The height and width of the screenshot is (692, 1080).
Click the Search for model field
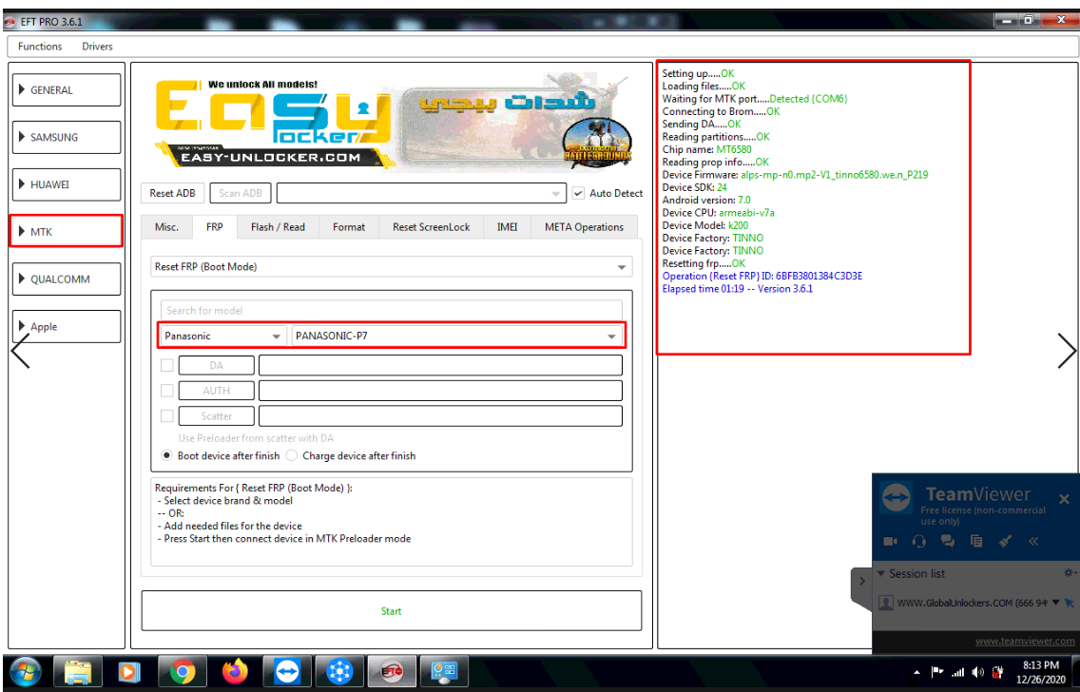click(x=392, y=311)
